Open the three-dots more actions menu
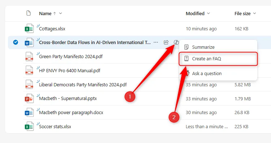 (x=156, y=42)
